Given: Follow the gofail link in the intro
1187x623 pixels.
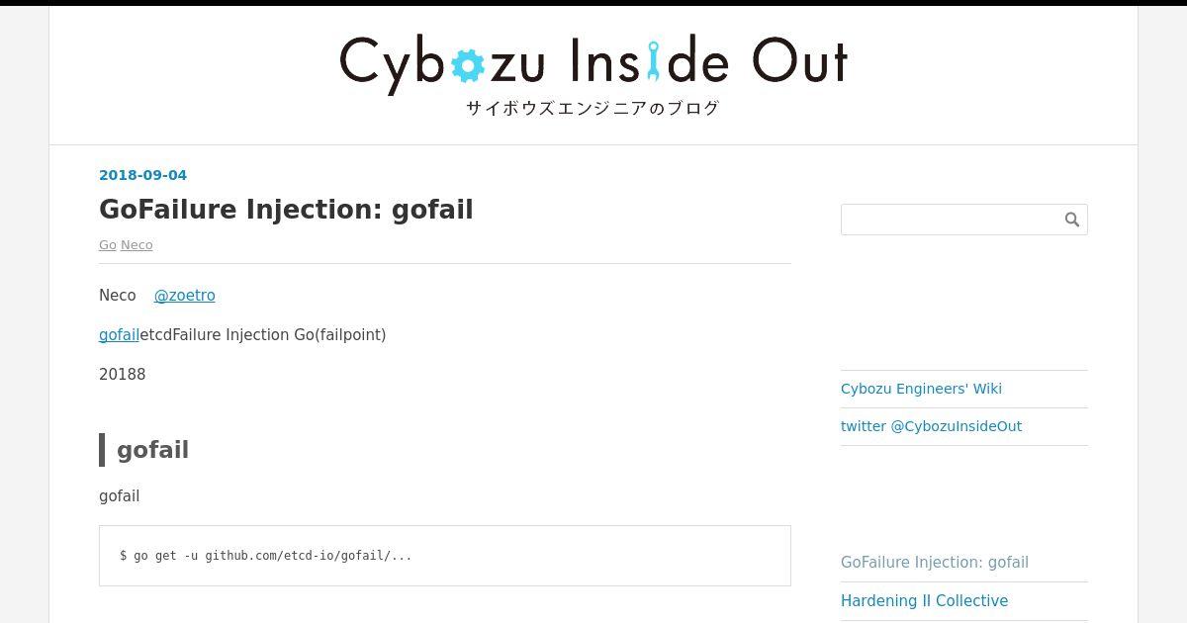Looking at the screenshot, I should coord(119,335).
